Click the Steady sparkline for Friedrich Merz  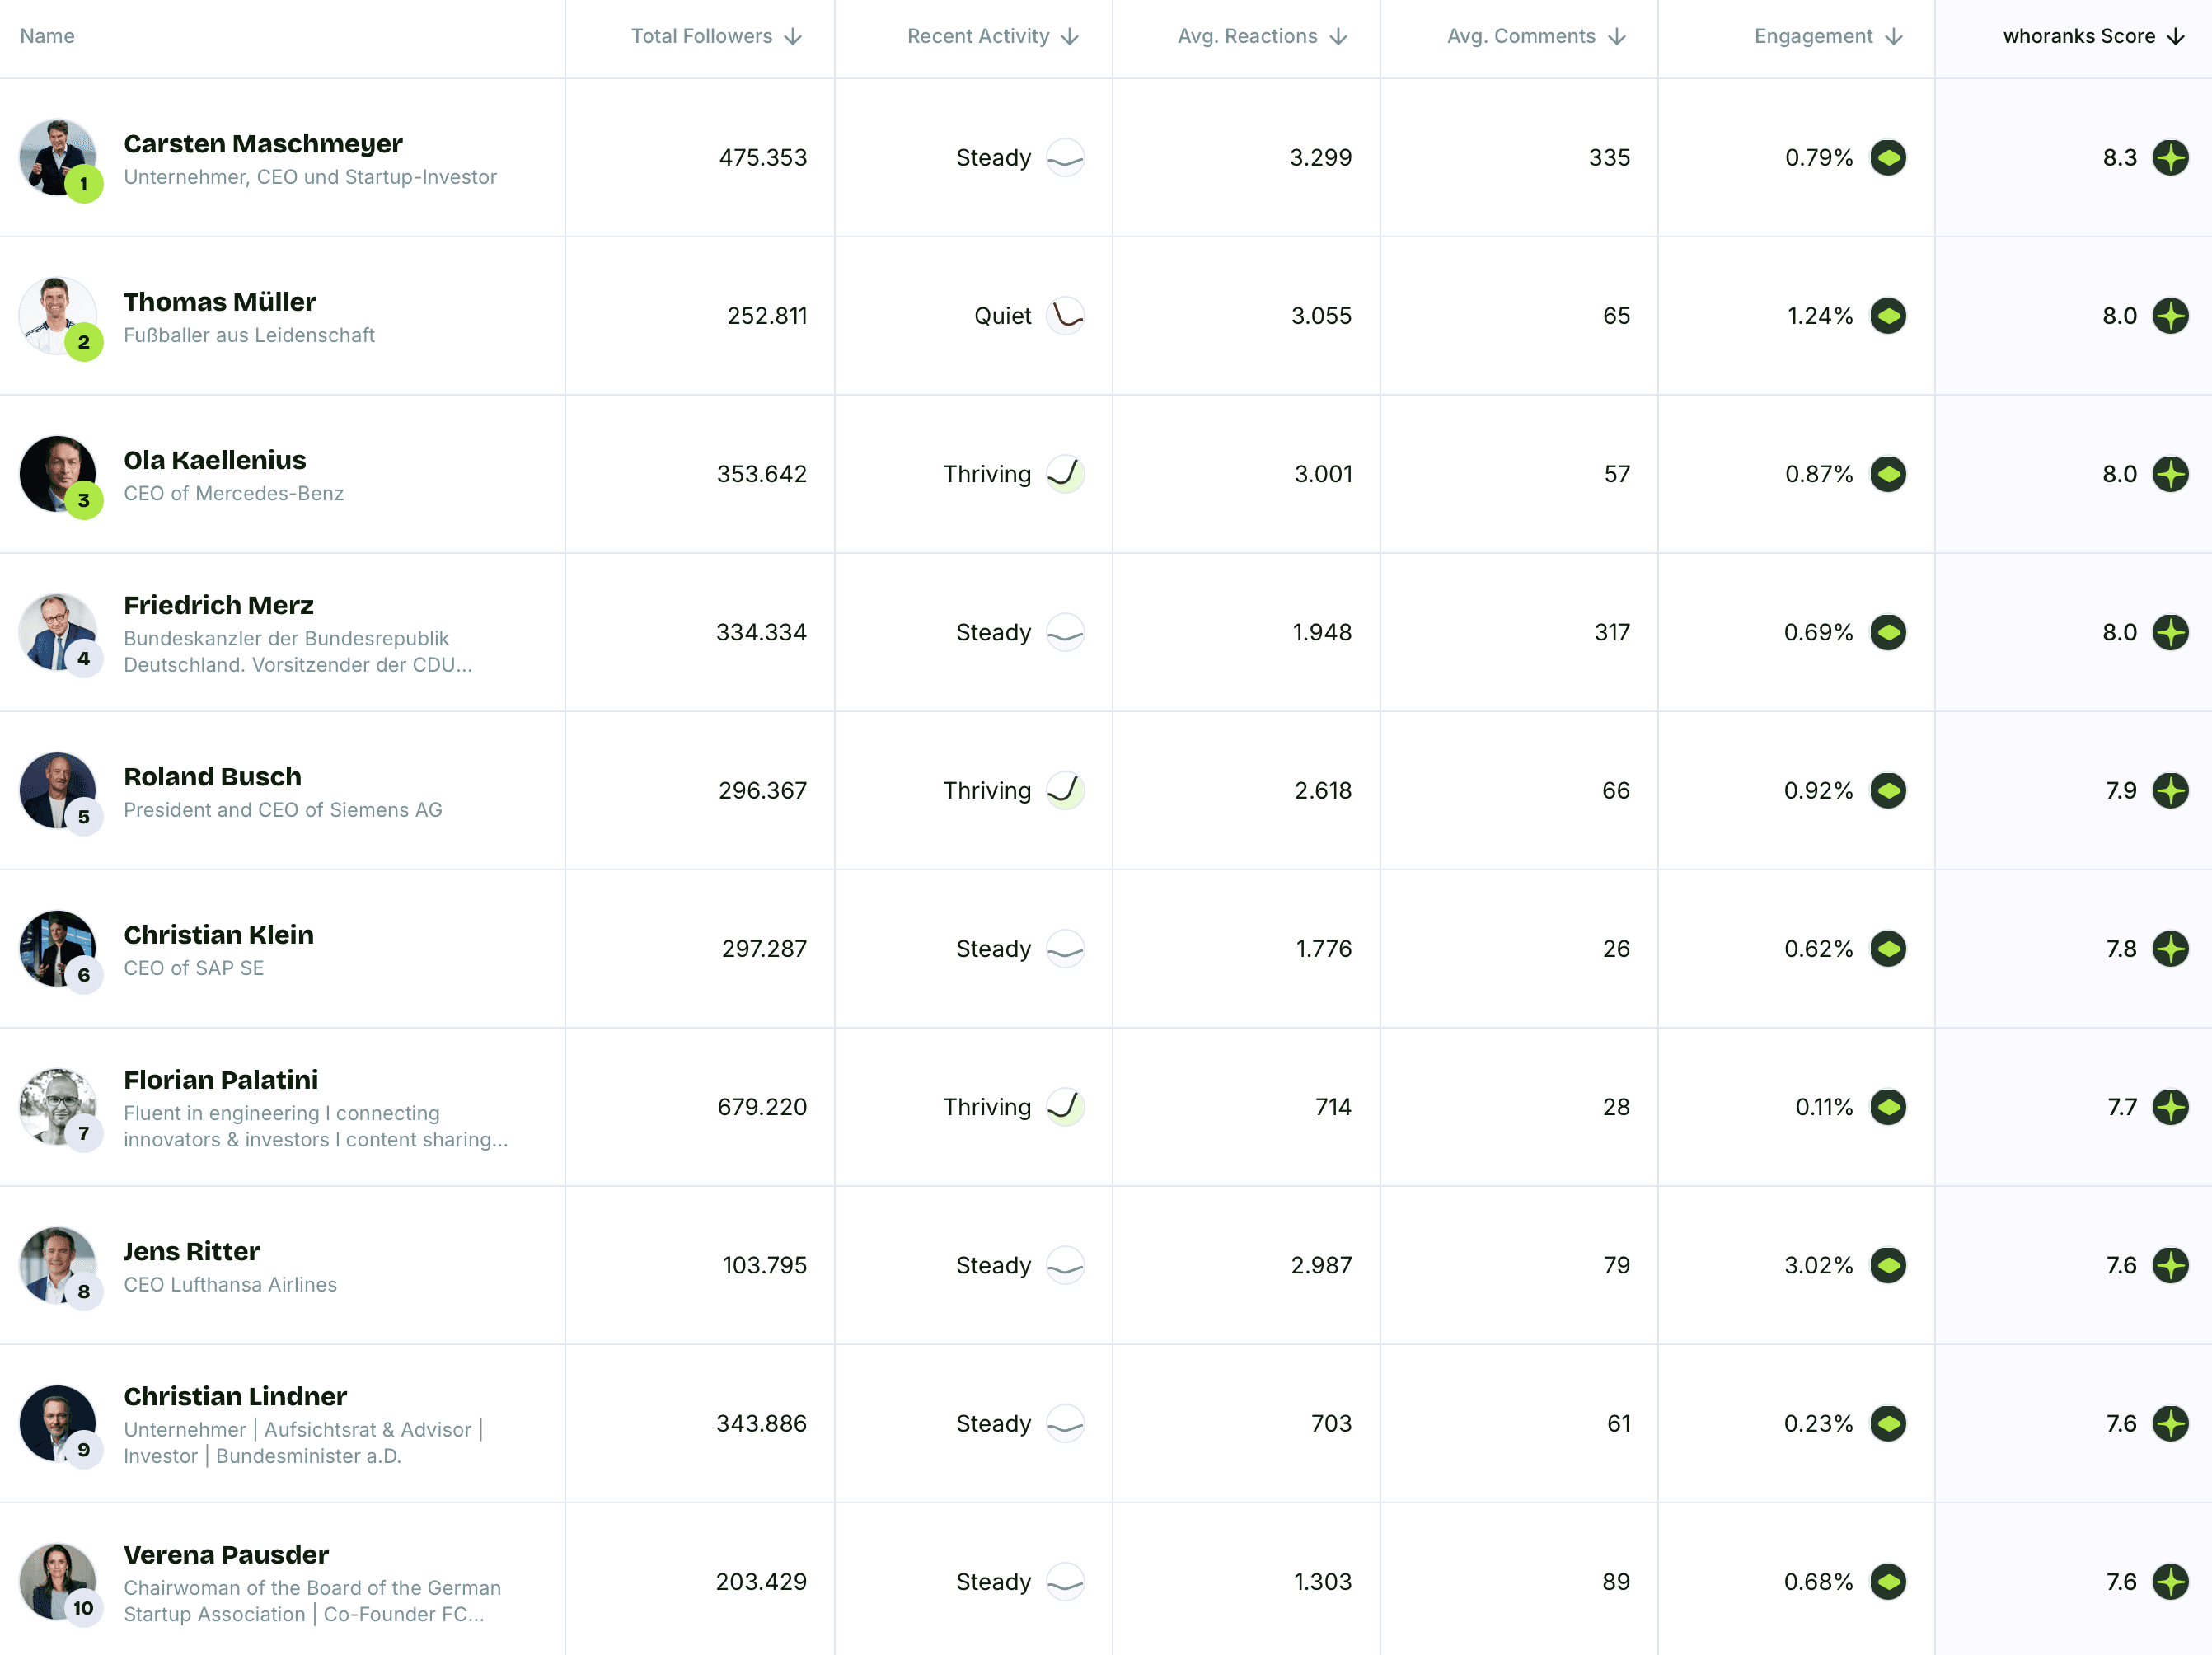1065,632
